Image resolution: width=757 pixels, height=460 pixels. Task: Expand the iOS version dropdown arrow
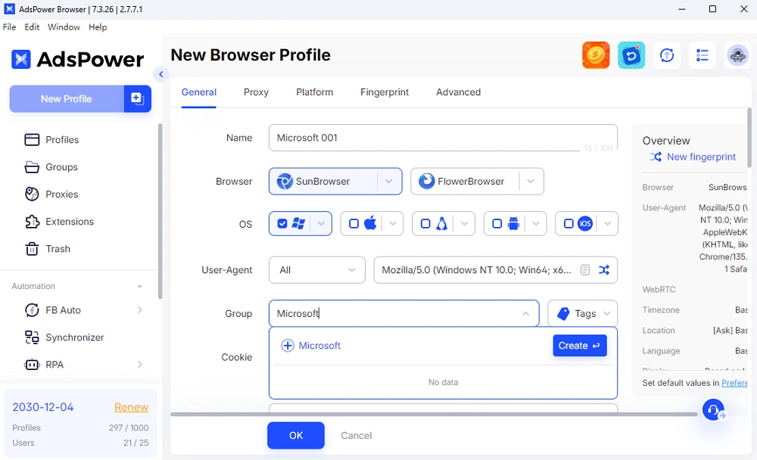(x=607, y=223)
